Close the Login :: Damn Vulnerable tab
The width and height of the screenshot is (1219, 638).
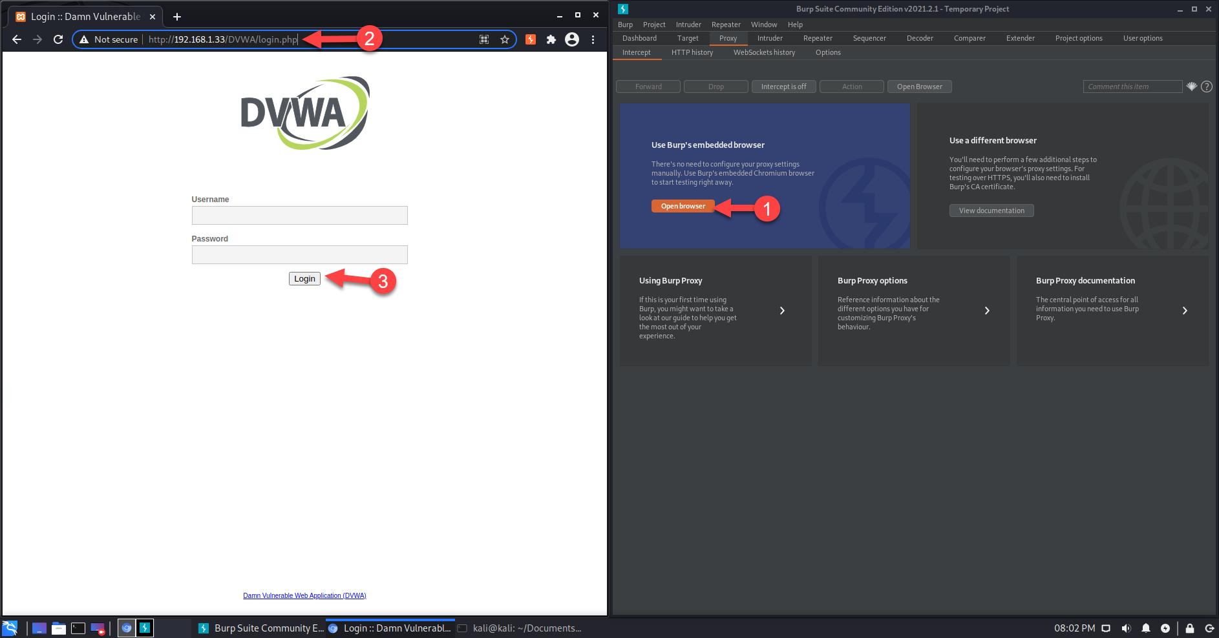(153, 17)
